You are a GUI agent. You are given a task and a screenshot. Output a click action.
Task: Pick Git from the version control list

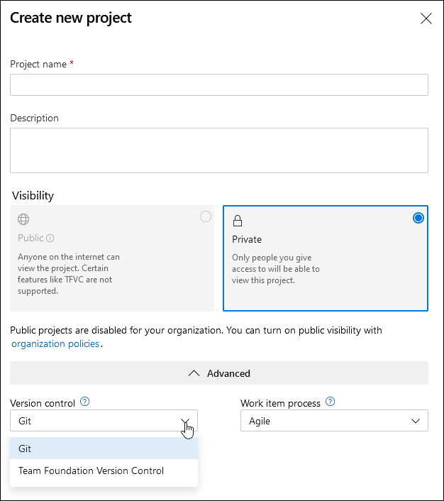104,448
